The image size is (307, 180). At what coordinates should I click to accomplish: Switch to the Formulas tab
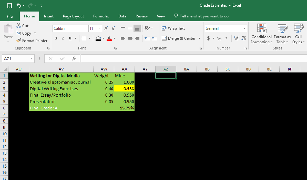(101, 16)
